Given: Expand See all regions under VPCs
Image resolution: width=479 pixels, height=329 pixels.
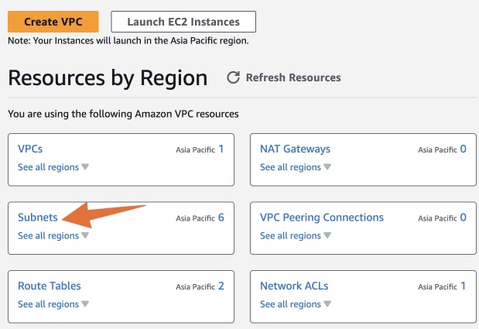Looking at the screenshot, I should point(53,167).
